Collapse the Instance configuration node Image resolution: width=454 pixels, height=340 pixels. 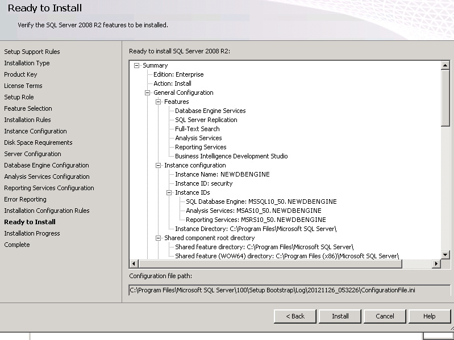[158, 165]
